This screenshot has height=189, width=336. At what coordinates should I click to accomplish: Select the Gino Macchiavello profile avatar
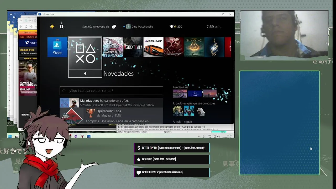pyautogui.click(x=128, y=27)
